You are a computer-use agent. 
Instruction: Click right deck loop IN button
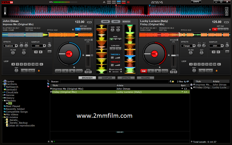click(202, 71)
